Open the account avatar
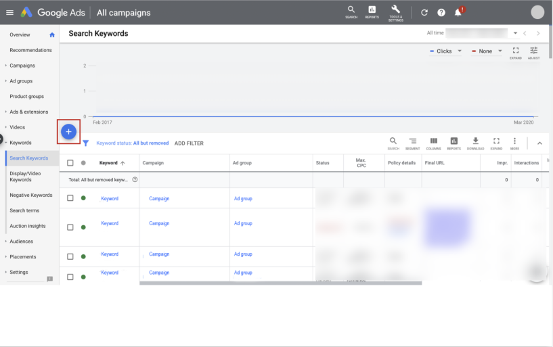 tap(537, 12)
